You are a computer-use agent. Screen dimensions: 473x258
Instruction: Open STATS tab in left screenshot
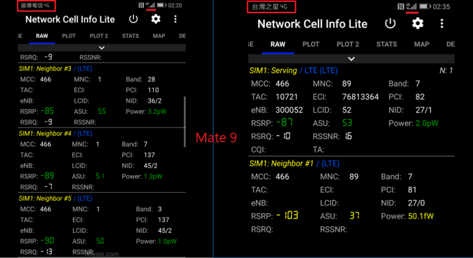[x=130, y=36]
